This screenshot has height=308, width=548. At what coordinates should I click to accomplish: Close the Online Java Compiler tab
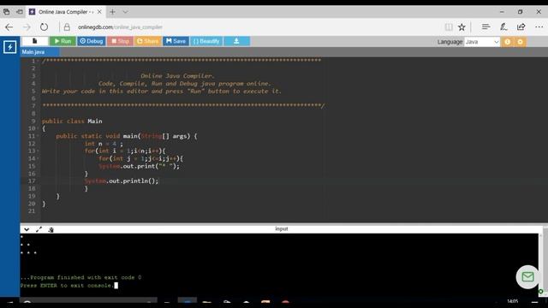pos(99,12)
